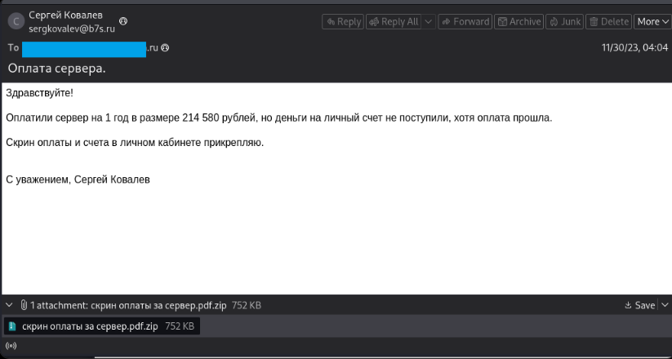Image resolution: width=672 pixels, height=359 pixels.
Task: Open attachment скрин оплаты за сервер.pdf.zip
Action: 102,326
